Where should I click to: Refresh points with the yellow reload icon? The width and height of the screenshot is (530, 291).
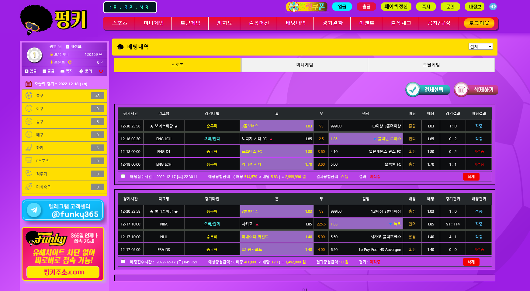pyautogui.click(x=70, y=62)
